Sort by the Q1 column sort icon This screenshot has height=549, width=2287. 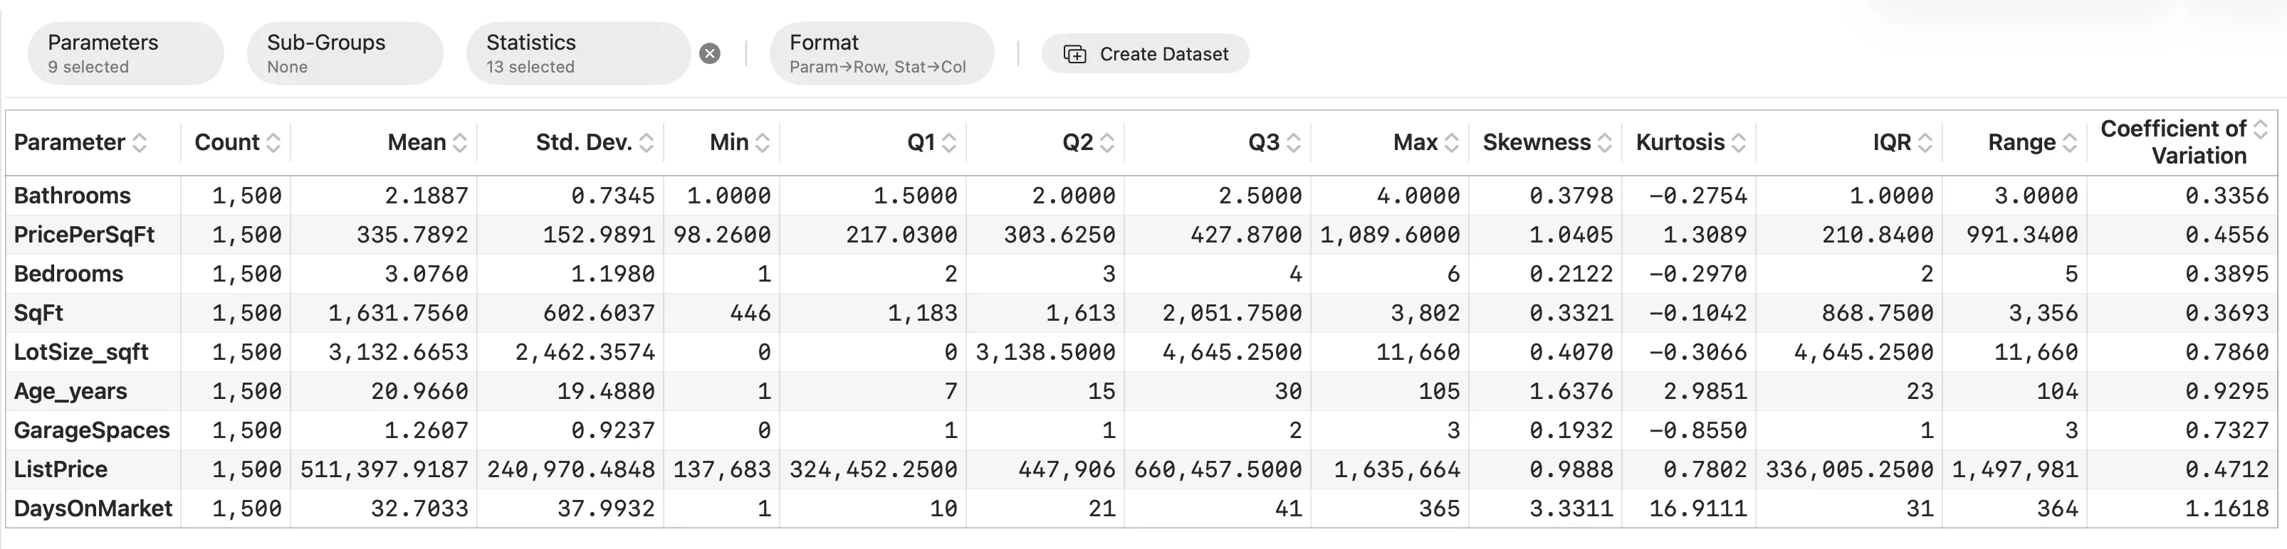point(949,143)
